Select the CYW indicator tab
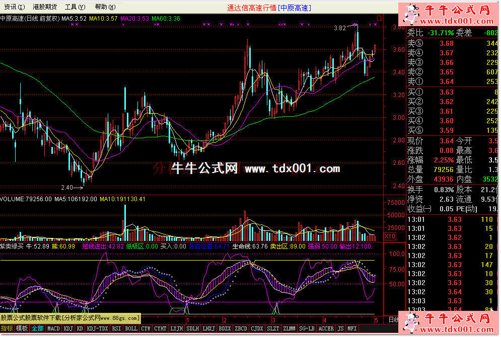This screenshot has height=337, width=501. point(146,328)
